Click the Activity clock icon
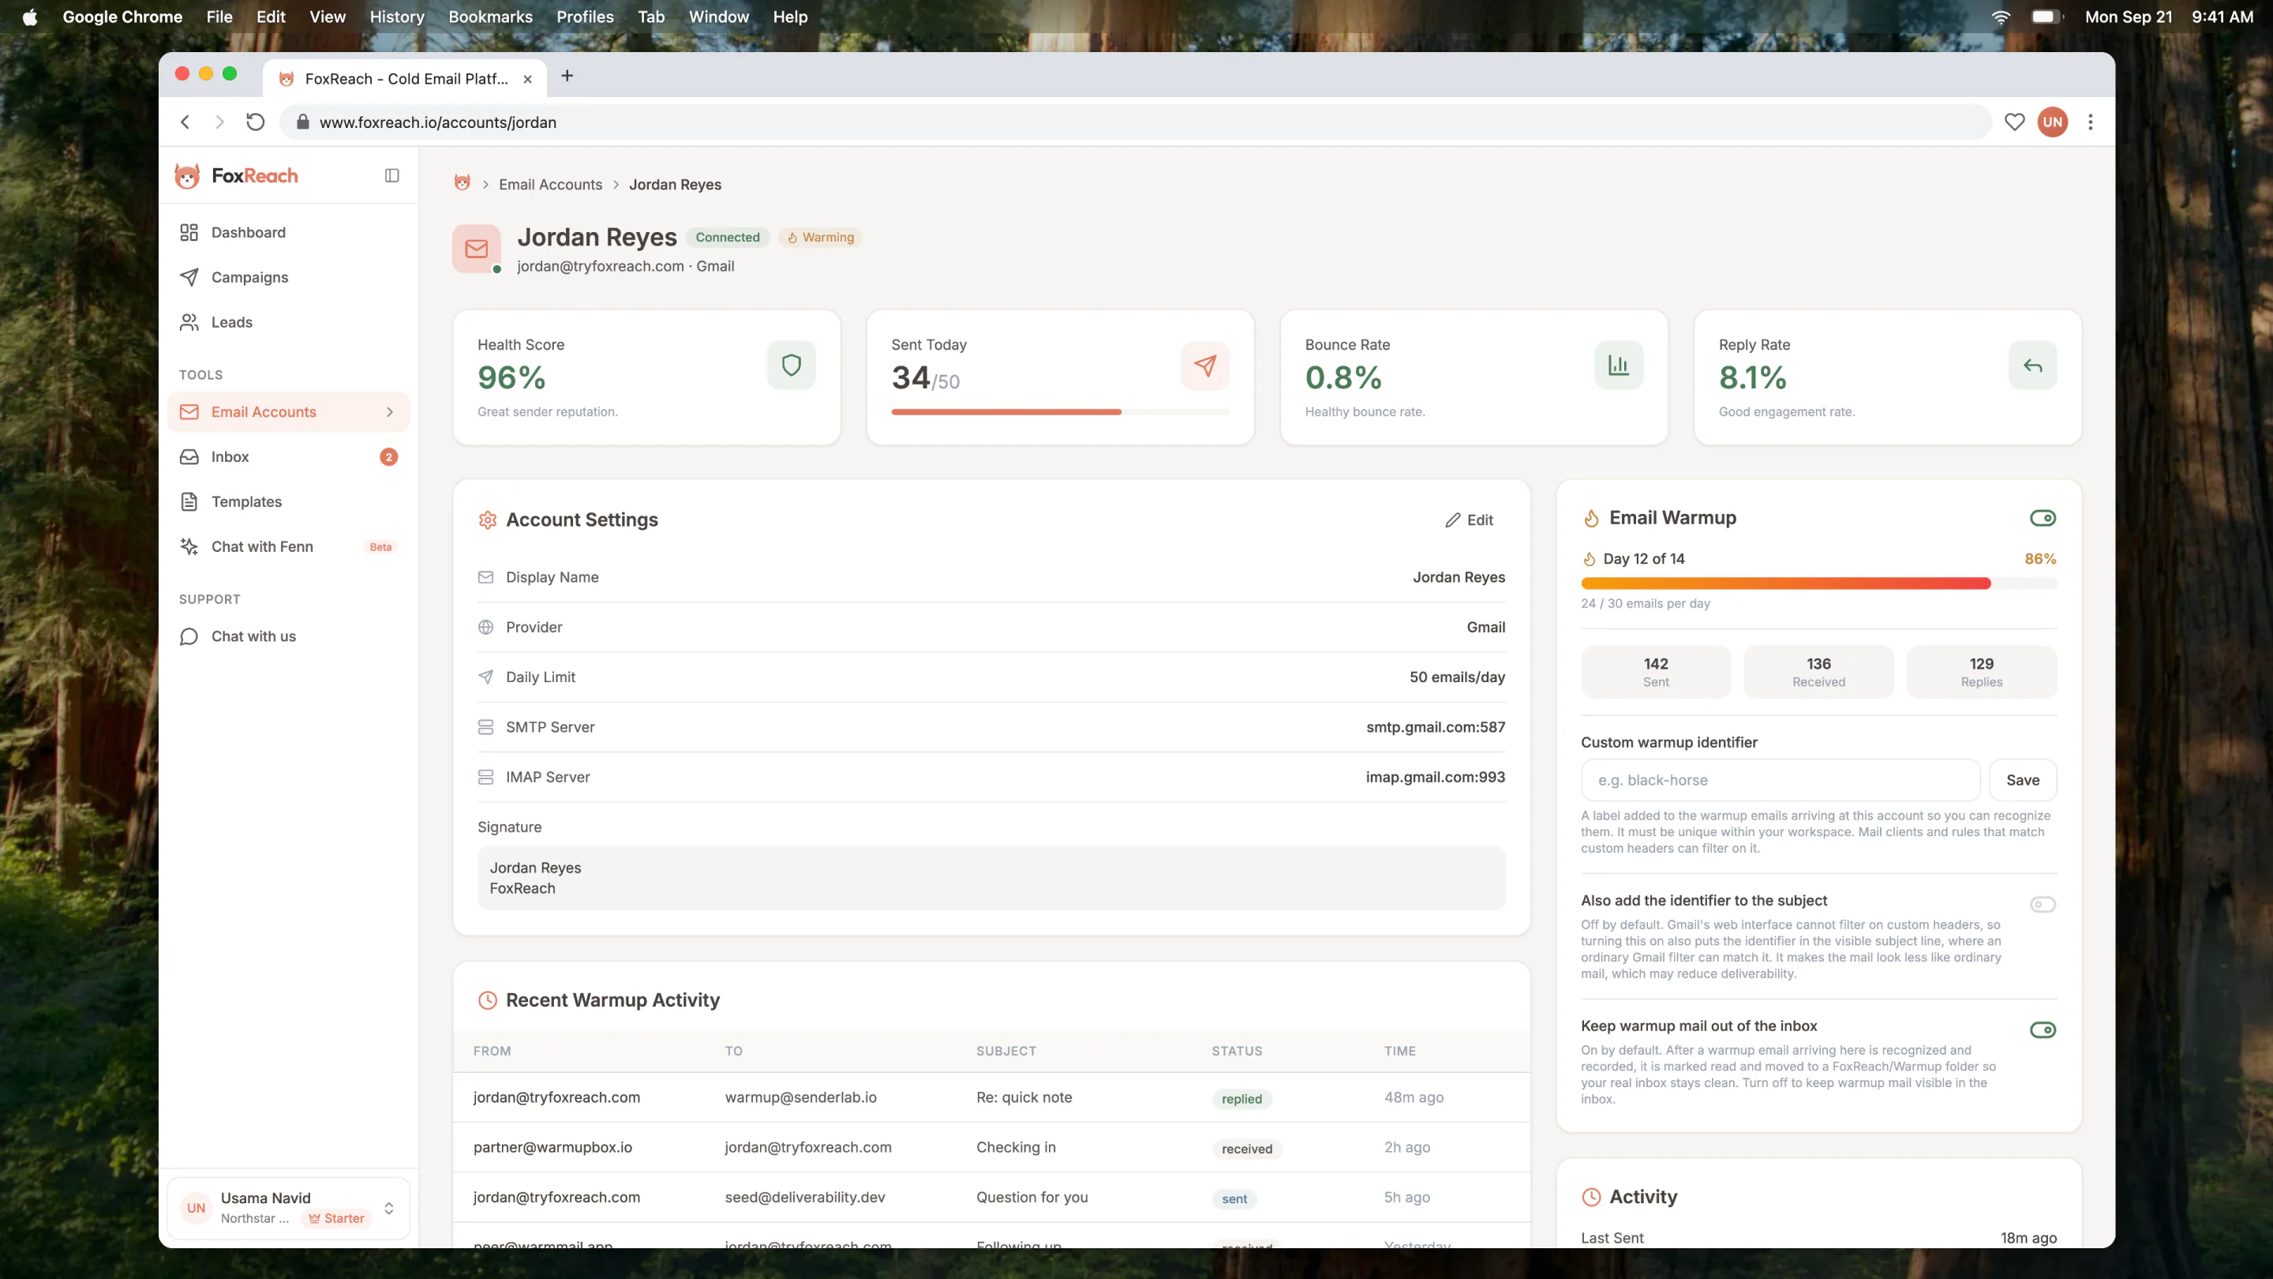Viewport: 2273px width, 1279px height. coord(1591,1197)
